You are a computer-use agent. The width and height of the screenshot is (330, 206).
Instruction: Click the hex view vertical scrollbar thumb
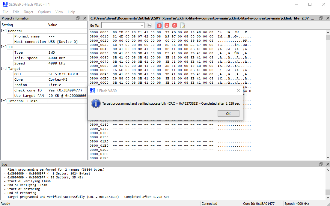click(328, 37)
